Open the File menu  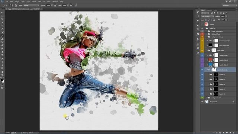[x=7, y=1]
